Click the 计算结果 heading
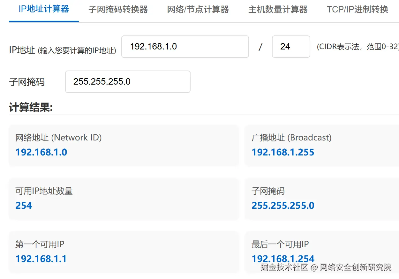The image size is (399, 279). [x=31, y=108]
